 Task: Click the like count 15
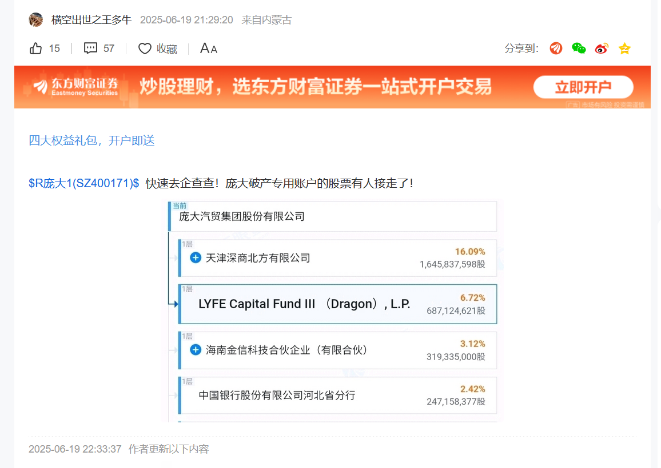pos(54,49)
